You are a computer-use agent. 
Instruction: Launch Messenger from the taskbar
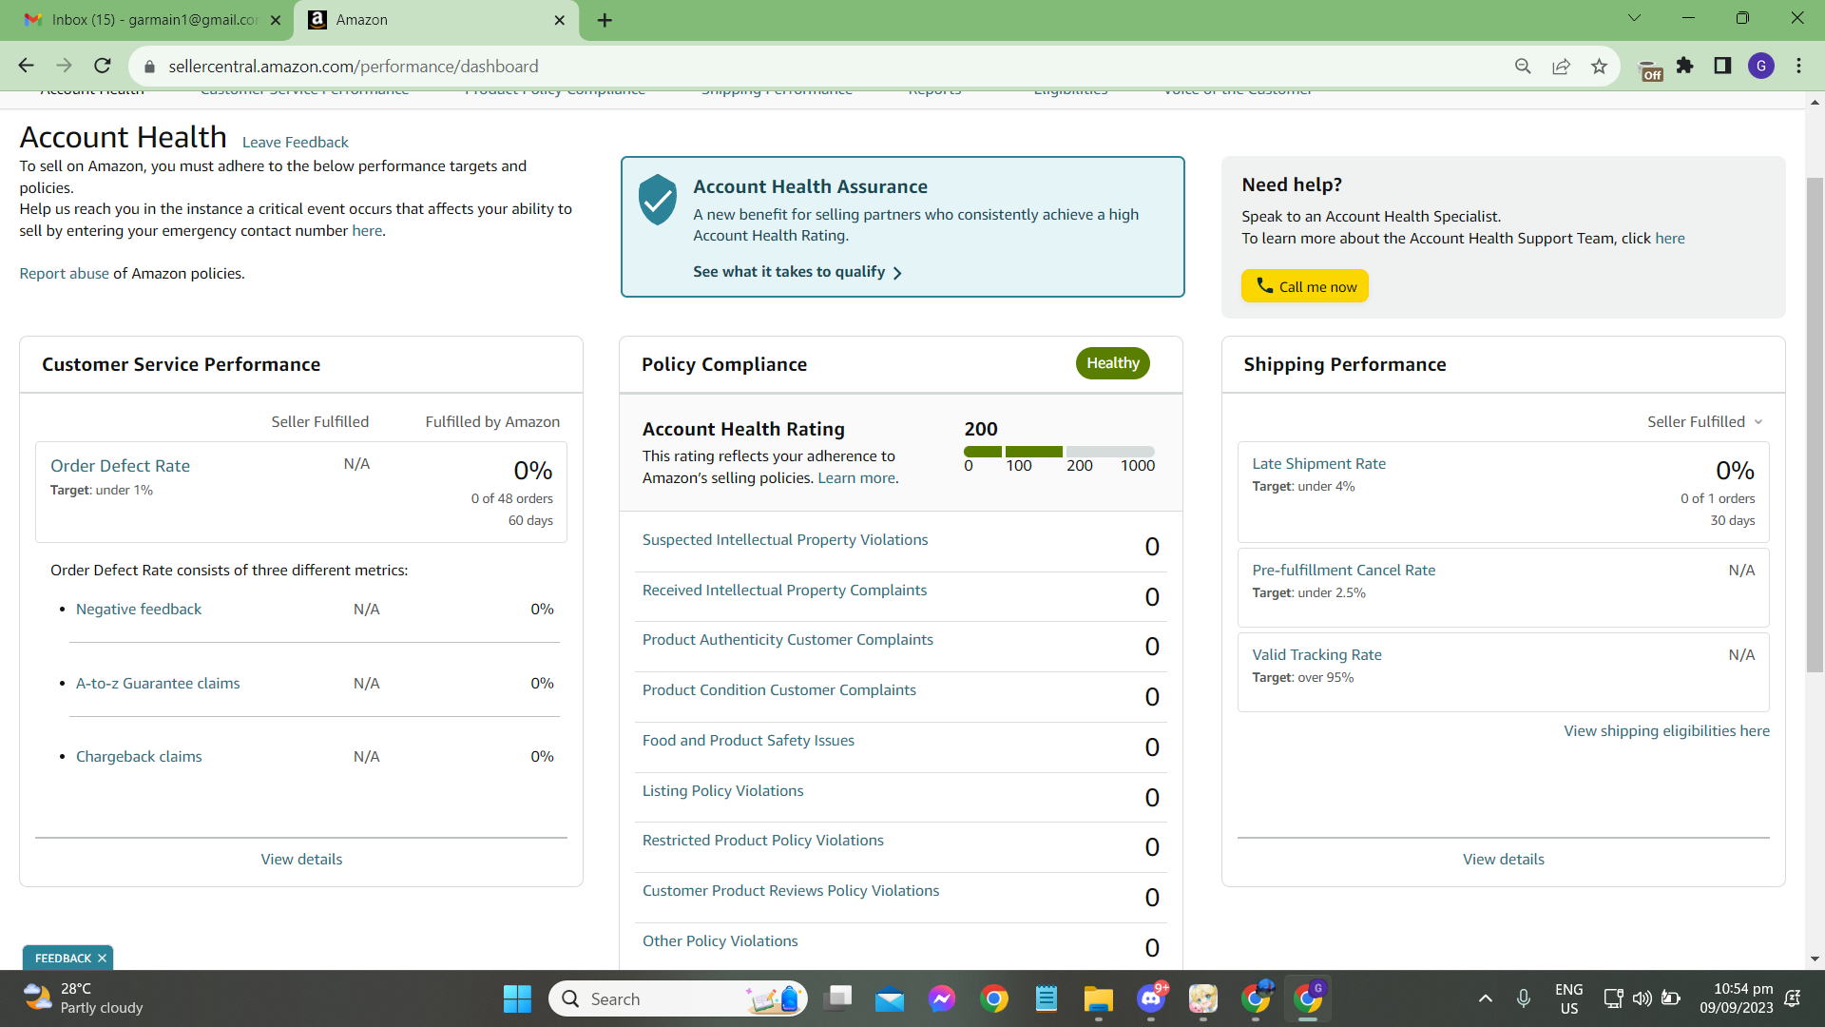point(942,998)
